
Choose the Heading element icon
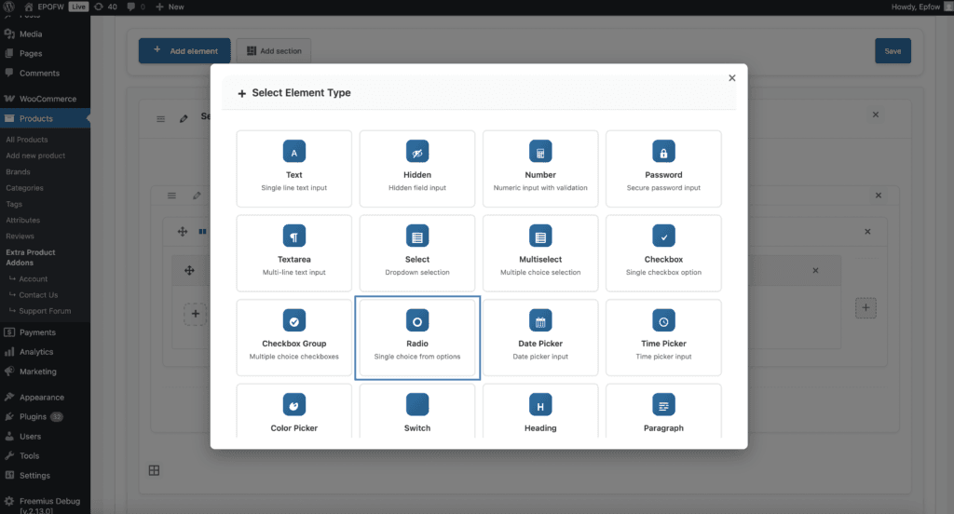(540, 405)
